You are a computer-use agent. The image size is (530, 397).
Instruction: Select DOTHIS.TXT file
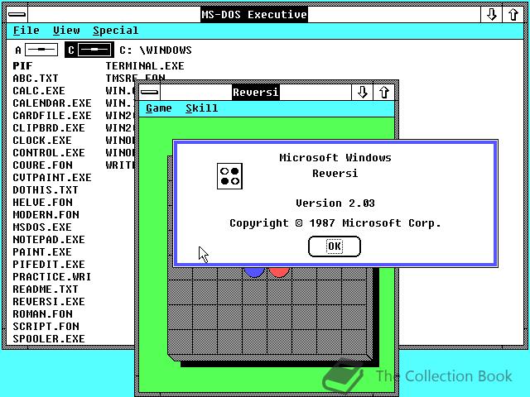click(x=46, y=189)
